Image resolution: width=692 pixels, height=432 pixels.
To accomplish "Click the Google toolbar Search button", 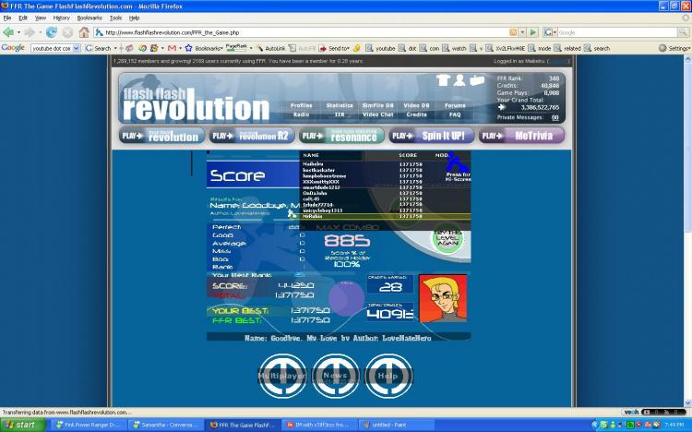I will (98, 48).
